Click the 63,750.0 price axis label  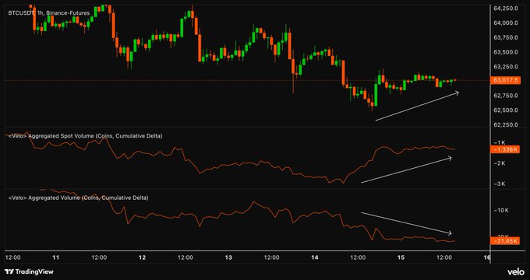(506, 37)
